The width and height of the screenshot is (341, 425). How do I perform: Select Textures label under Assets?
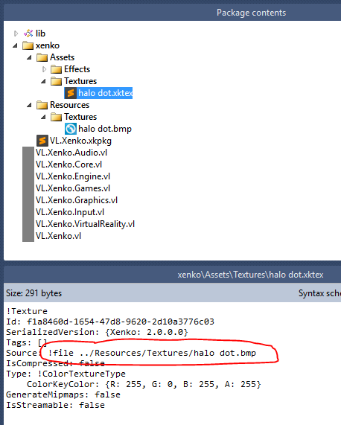point(80,81)
